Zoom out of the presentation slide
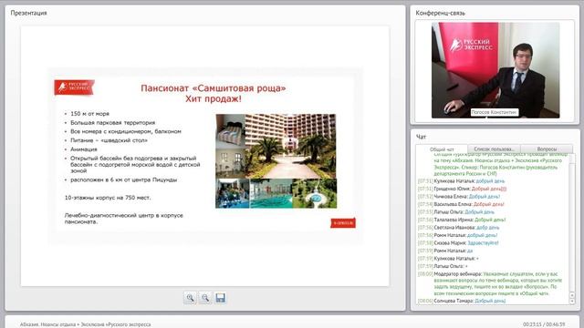This screenshot has width=584, height=328. coord(205,298)
